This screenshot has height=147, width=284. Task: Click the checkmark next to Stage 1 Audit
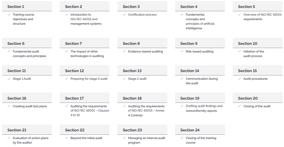click(9, 79)
